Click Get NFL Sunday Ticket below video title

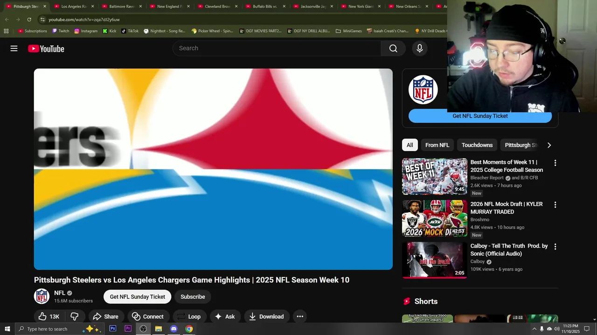[138, 297]
